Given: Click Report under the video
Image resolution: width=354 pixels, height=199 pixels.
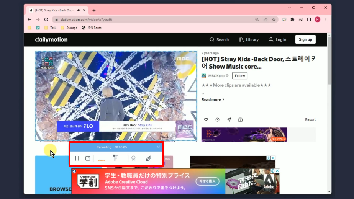Looking at the screenshot, I should (310, 119).
